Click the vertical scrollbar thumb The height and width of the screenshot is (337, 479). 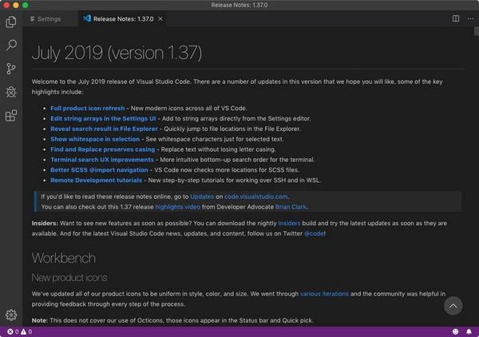point(477,31)
